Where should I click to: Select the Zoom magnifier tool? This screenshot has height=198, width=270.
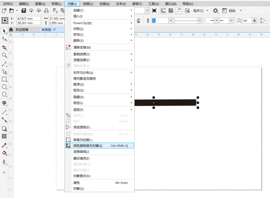point(4,55)
